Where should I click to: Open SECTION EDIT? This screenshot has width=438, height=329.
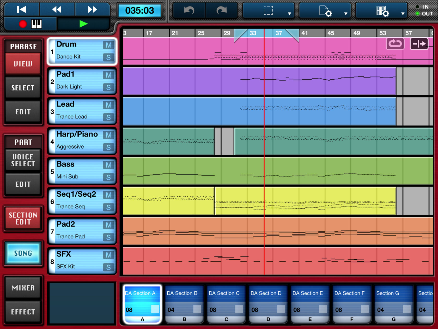click(23, 219)
